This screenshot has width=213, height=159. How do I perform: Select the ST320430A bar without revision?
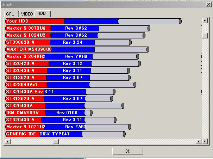65,106
